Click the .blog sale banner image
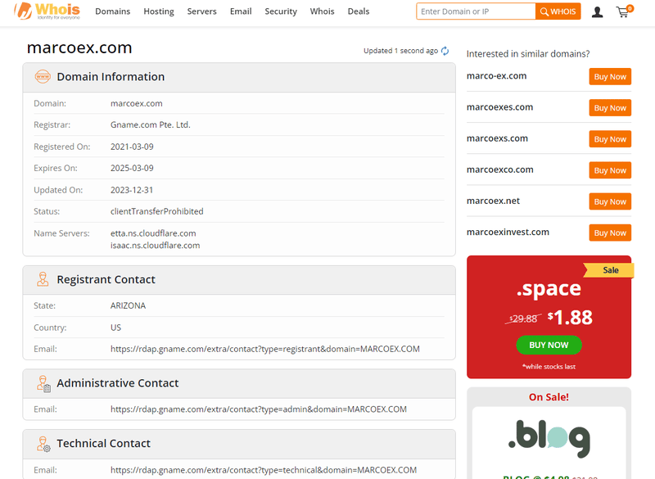The width and height of the screenshot is (655, 479). (549, 439)
